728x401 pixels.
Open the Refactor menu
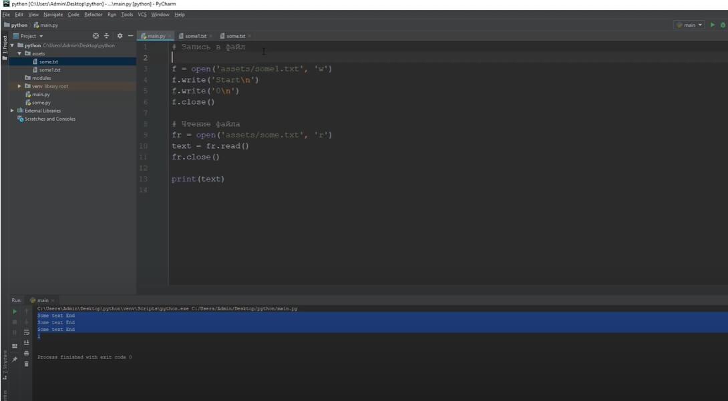click(x=94, y=15)
